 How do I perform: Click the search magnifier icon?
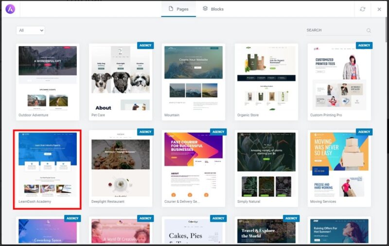369,31
